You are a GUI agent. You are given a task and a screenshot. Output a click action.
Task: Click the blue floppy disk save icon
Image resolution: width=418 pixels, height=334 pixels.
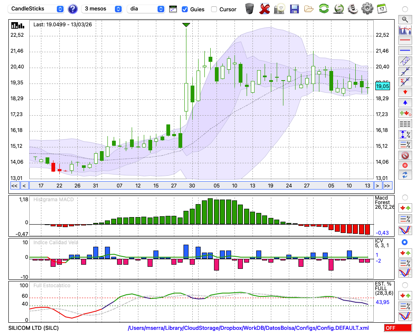[294, 8]
